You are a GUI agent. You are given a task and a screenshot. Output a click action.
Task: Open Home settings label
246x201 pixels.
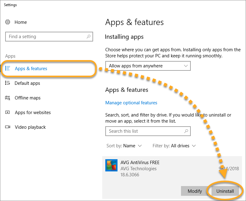coord(20,22)
